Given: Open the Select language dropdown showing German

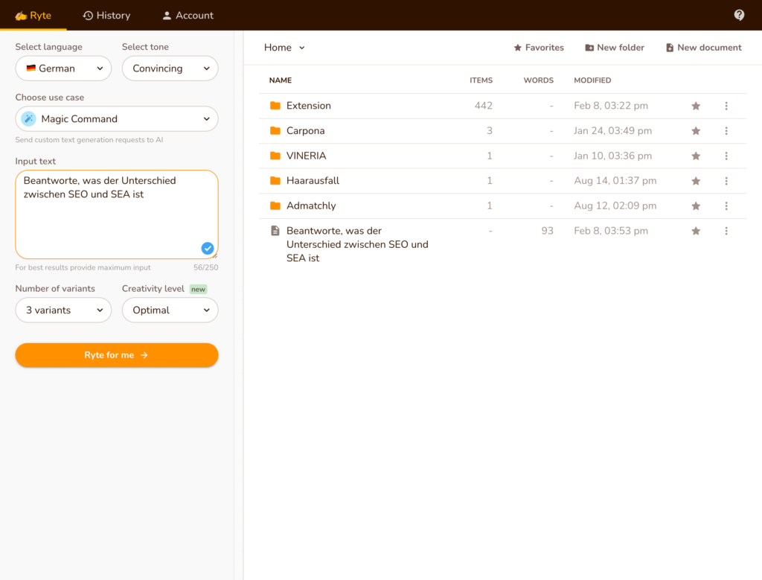Looking at the screenshot, I should [x=64, y=68].
